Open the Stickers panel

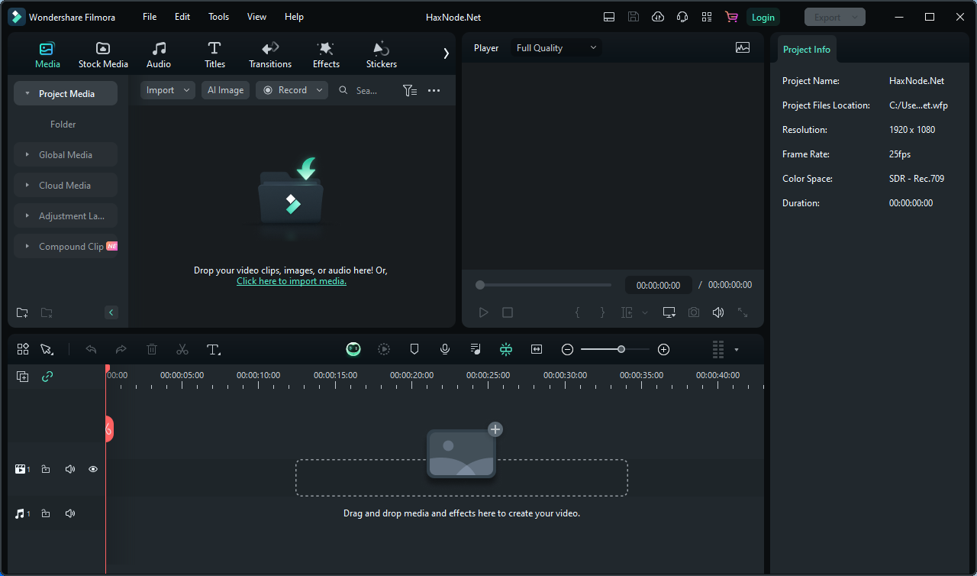point(381,54)
